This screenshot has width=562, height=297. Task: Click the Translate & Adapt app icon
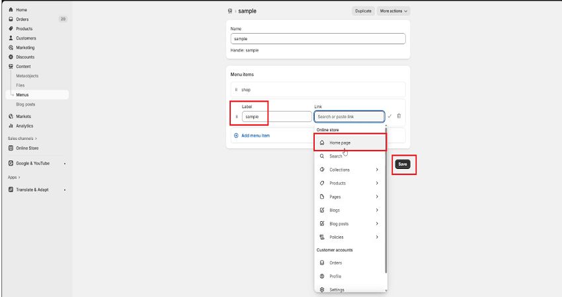click(x=11, y=189)
